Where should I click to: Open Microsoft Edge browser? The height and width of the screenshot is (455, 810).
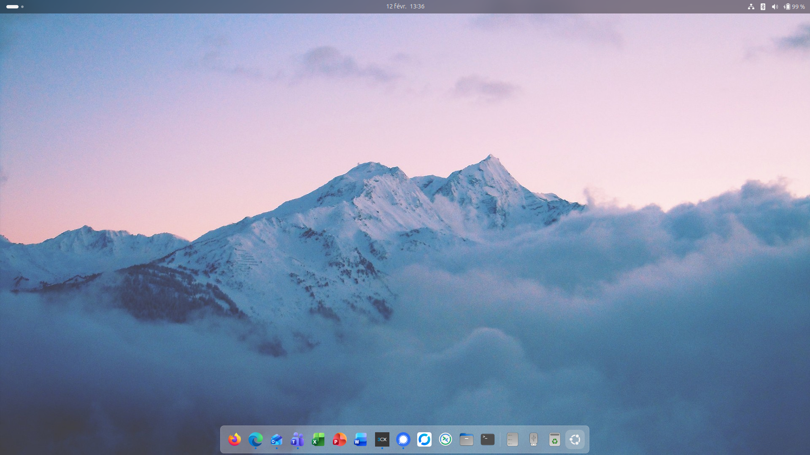(256, 439)
